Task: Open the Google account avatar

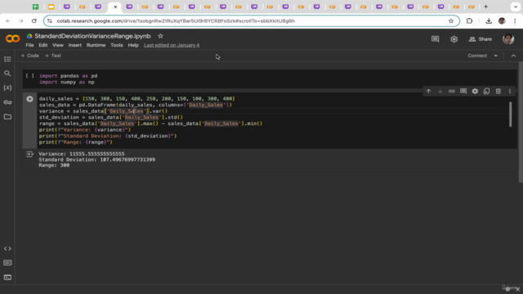Action: pos(508,39)
